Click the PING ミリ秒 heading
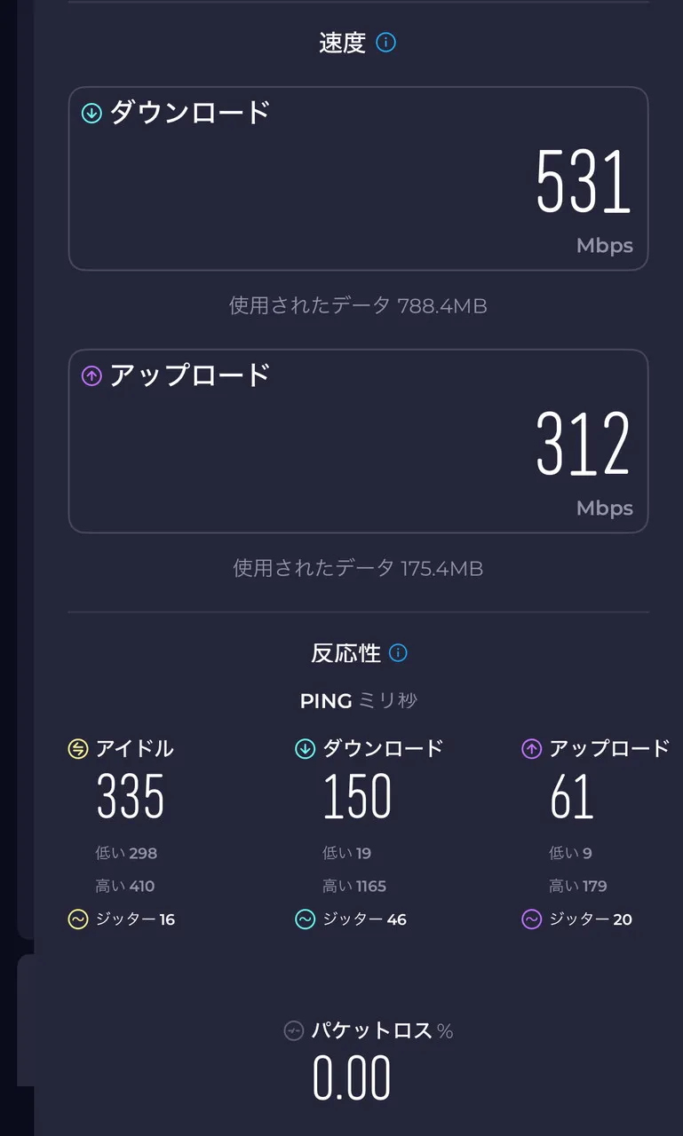The image size is (683, 1136). [358, 701]
